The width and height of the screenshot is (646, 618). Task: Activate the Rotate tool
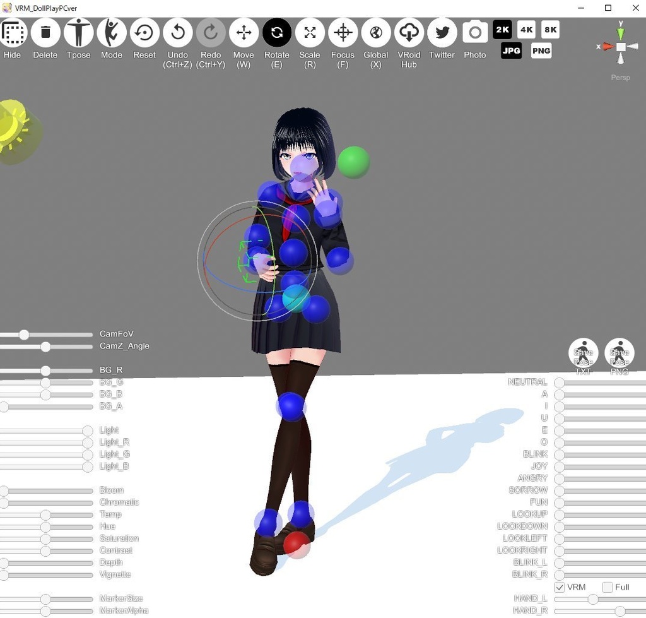pos(276,32)
